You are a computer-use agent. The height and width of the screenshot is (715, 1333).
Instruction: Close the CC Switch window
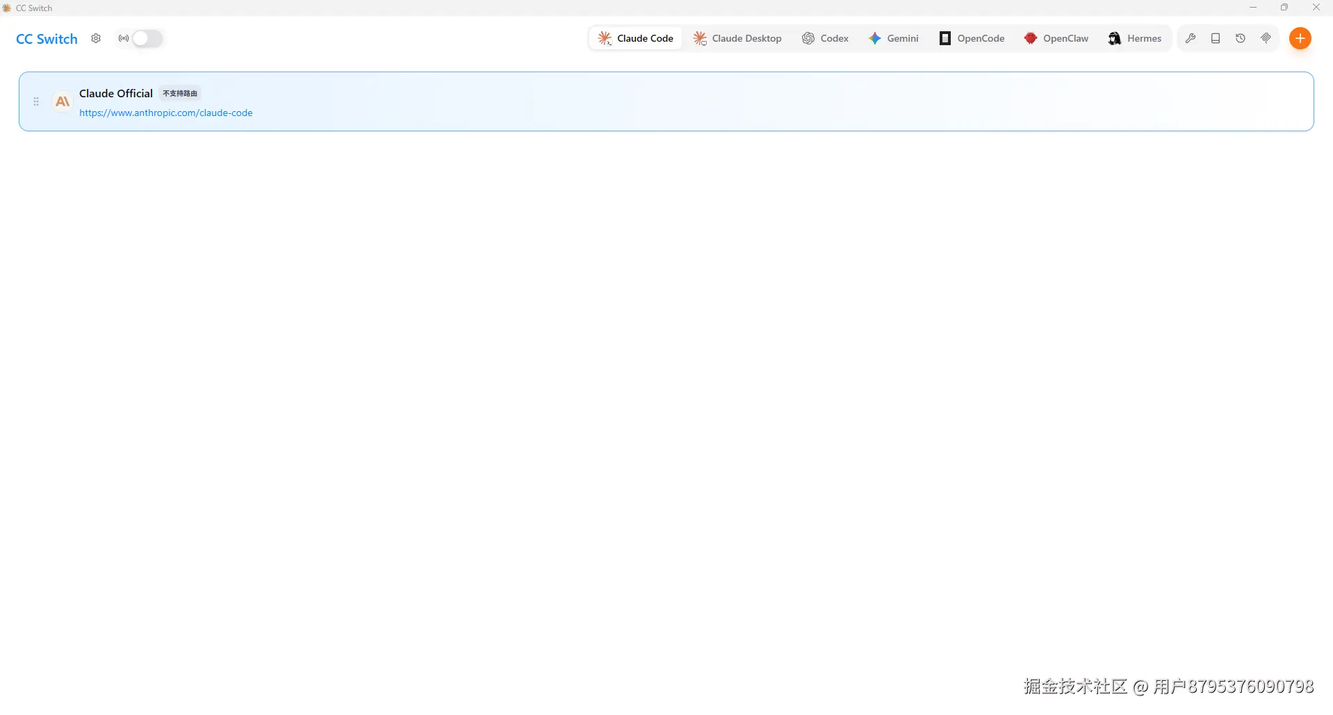(1316, 8)
